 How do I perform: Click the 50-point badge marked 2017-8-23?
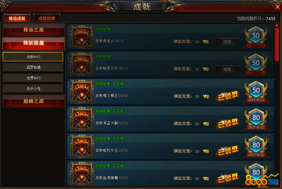click(256, 92)
